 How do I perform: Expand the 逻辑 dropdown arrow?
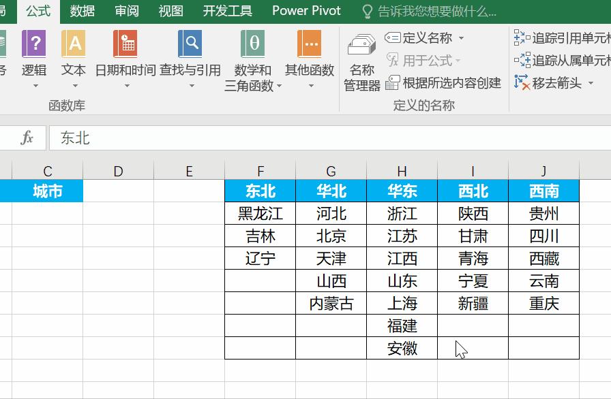[35, 86]
